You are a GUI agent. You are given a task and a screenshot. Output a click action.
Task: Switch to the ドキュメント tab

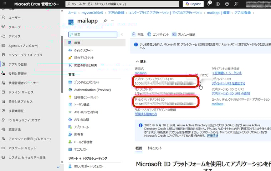[154, 148]
